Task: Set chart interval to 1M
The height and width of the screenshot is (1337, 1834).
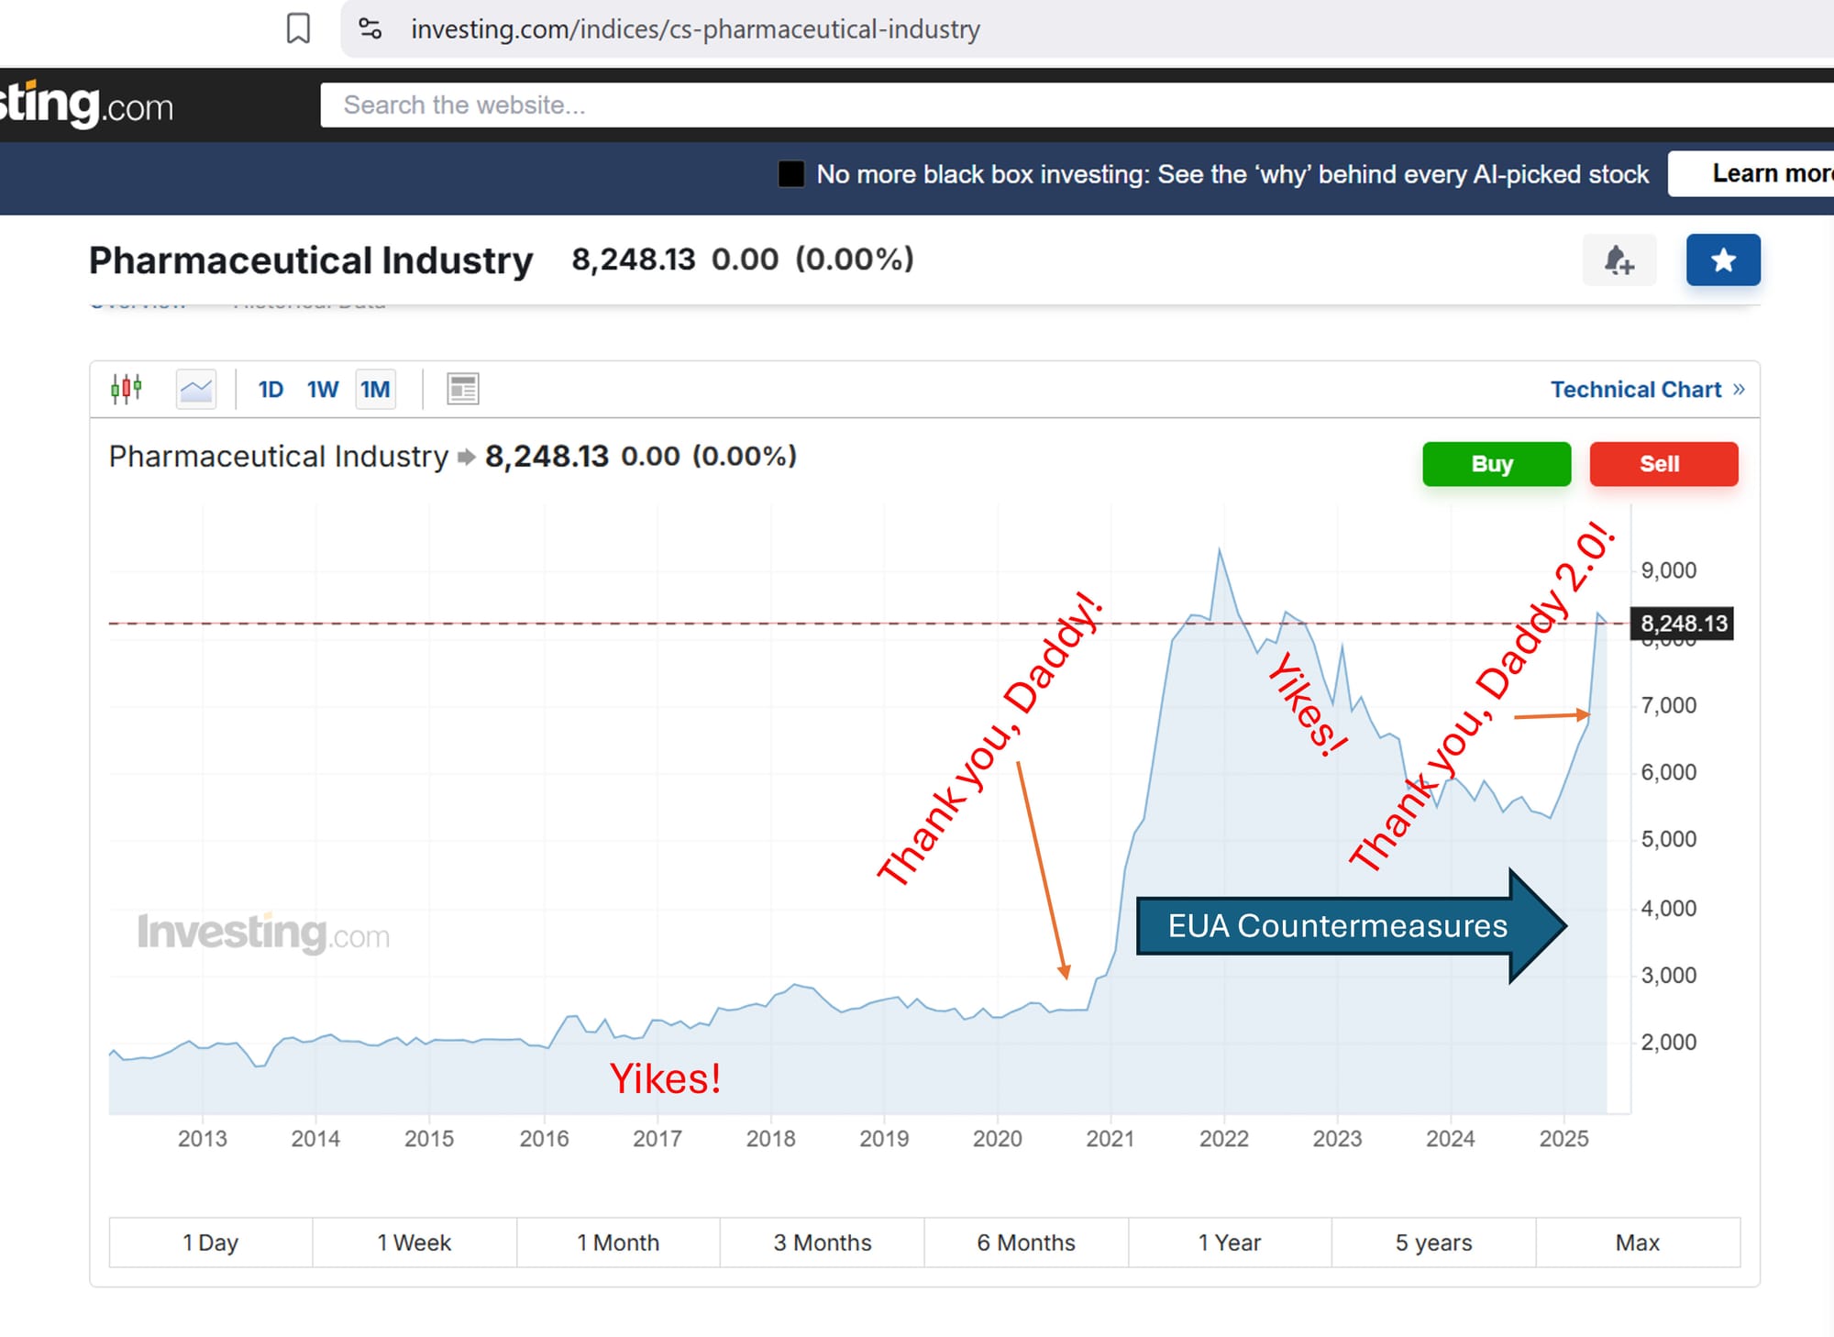Action: pyautogui.click(x=375, y=390)
